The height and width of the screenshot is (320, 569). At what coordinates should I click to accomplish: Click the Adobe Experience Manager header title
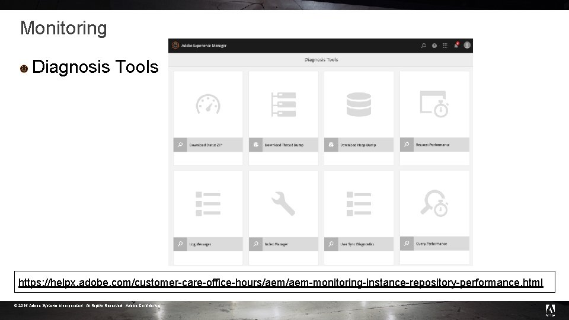(204, 46)
